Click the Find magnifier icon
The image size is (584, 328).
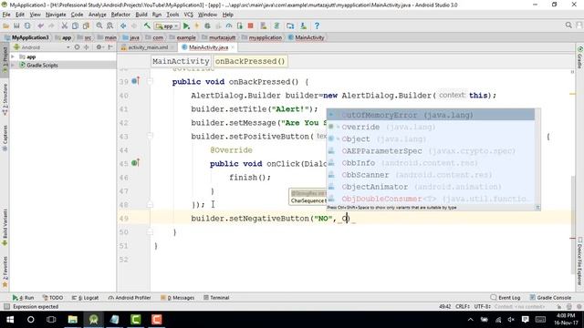click(99, 26)
